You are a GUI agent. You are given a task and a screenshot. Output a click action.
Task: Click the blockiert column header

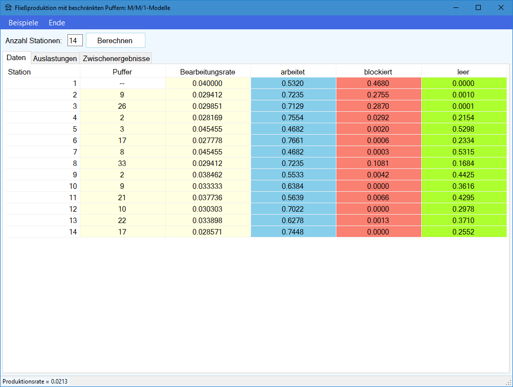coord(378,72)
